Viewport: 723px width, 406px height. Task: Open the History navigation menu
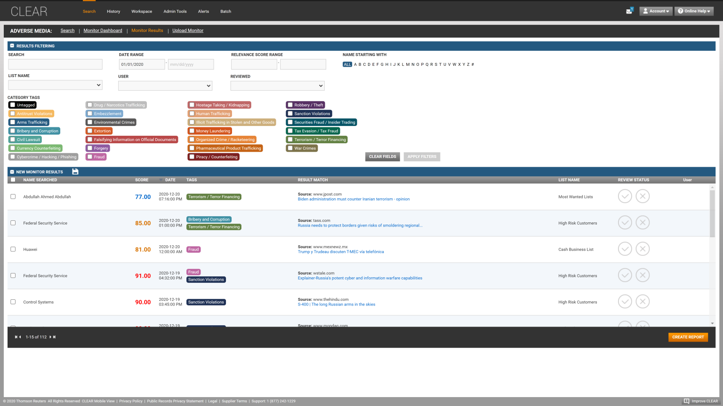point(113,11)
